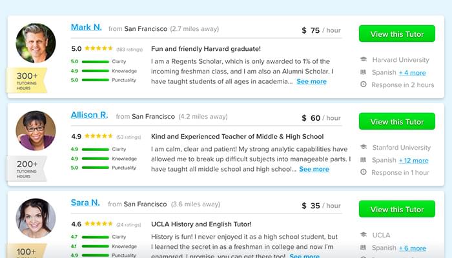Click Allison R.'s profile photo
The image size is (452, 258).
36,130
